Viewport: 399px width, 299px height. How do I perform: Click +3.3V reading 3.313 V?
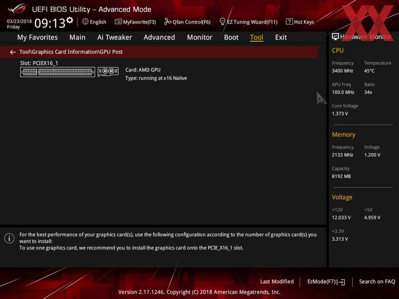340,239
